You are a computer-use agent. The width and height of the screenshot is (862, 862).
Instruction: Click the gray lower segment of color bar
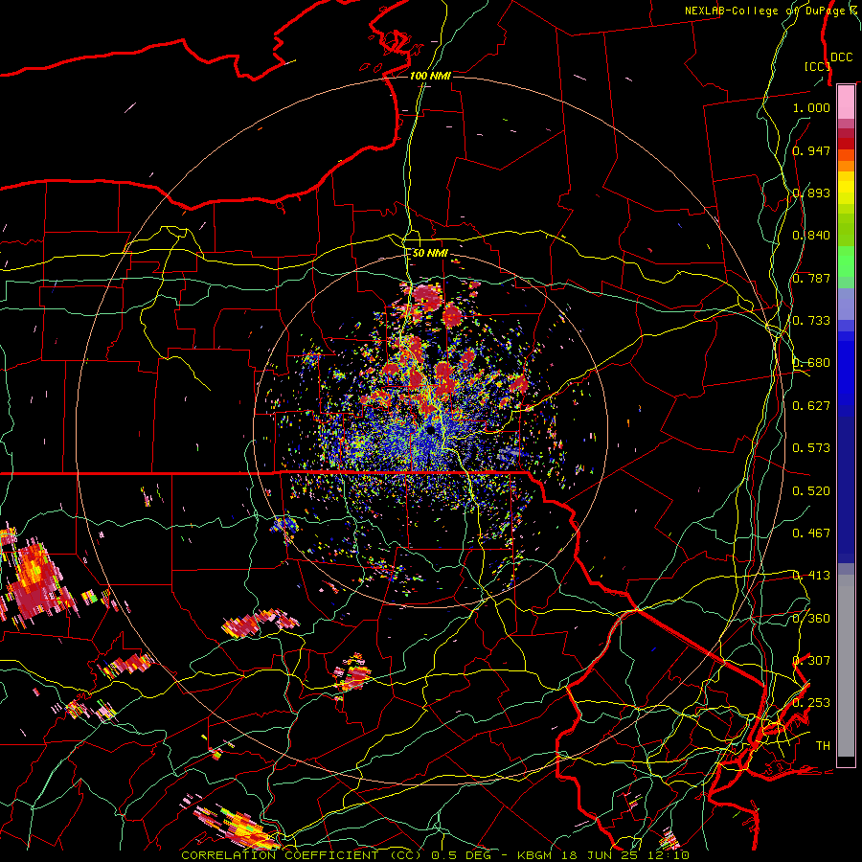click(x=846, y=666)
